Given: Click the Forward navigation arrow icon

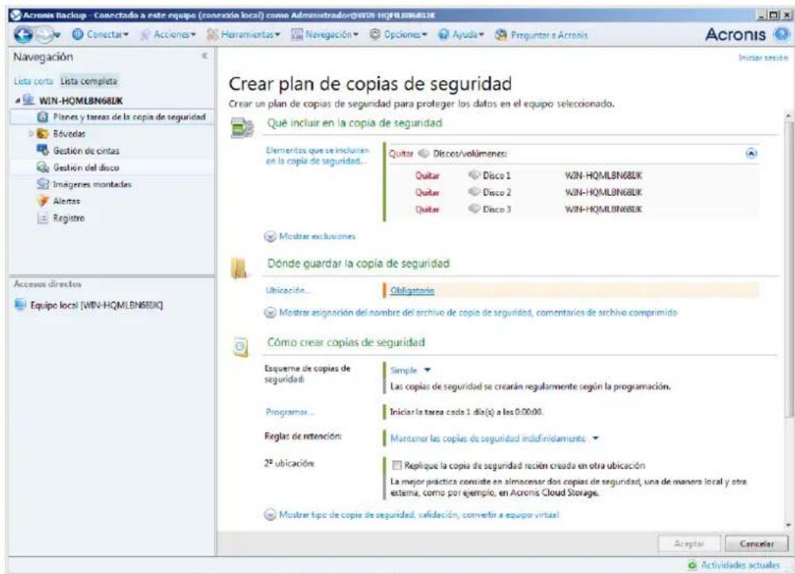Looking at the screenshot, I should coord(44,34).
